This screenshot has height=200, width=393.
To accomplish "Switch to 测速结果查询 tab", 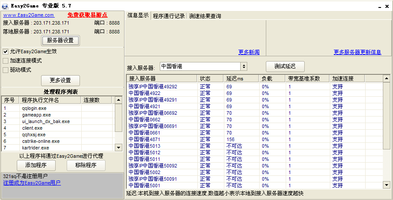I will (205, 16).
